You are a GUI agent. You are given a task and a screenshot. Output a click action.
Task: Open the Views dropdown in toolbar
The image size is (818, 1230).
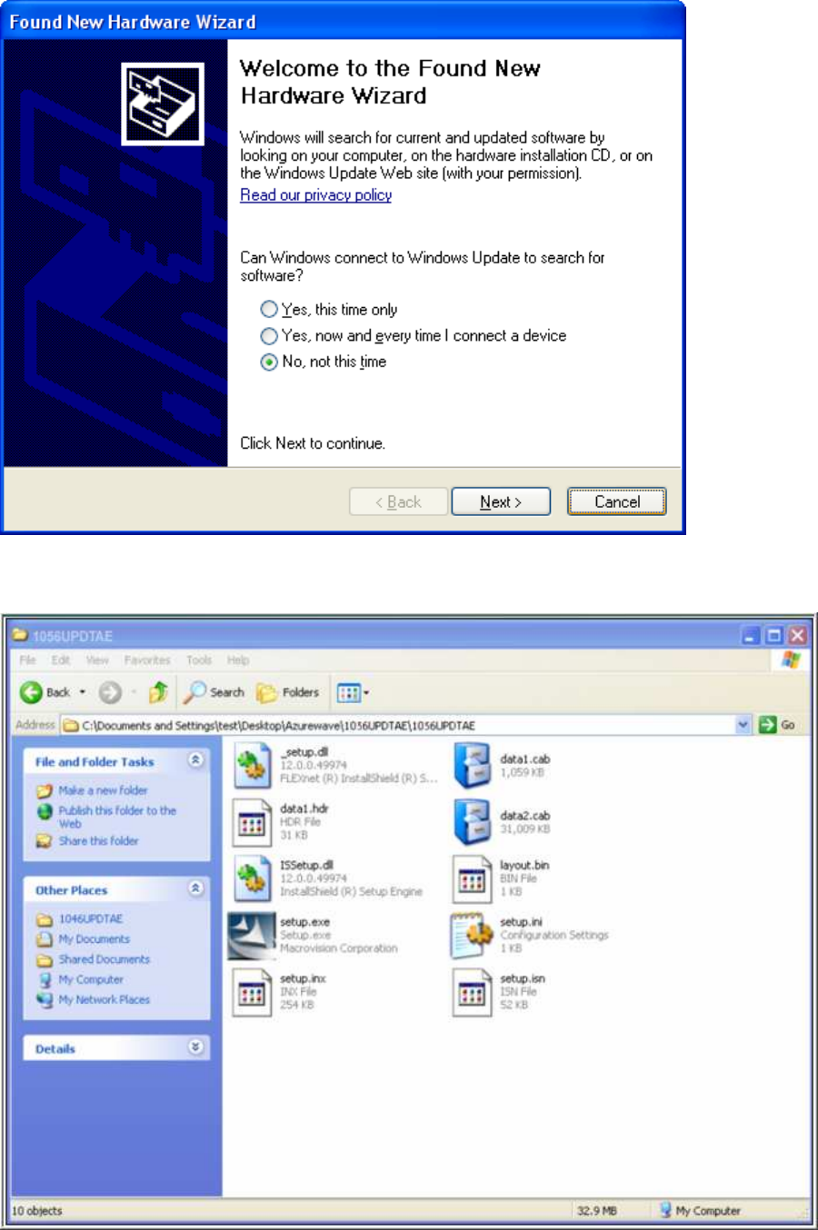(353, 693)
